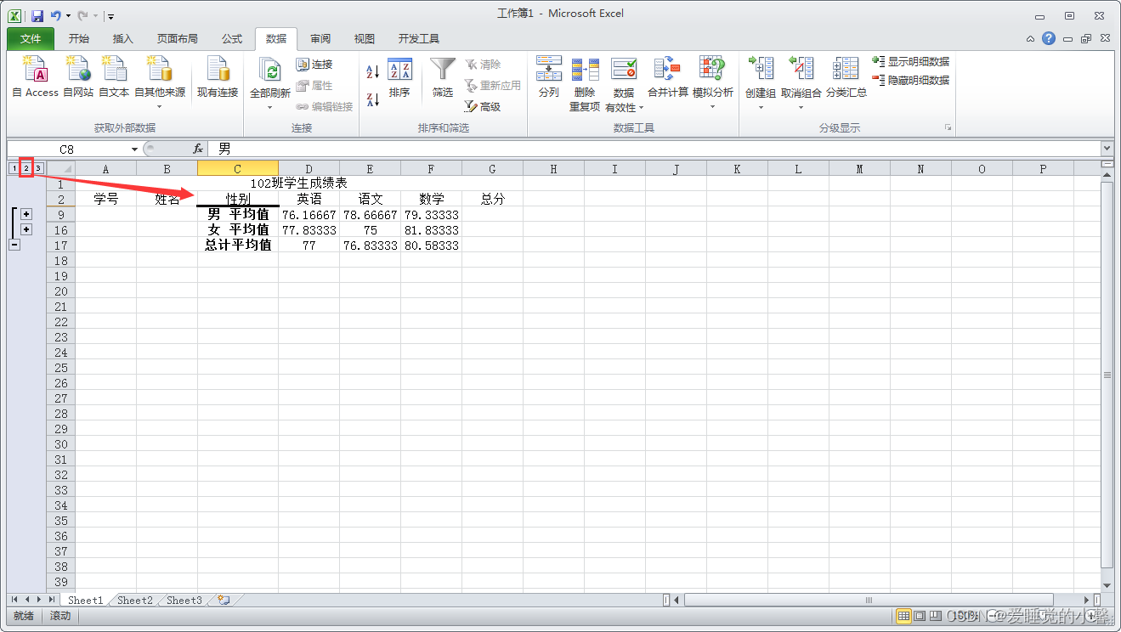This screenshot has height=632, width=1121.
Task: Switch to the 开发工具 developer tab
Action: (x=419, y=39)
